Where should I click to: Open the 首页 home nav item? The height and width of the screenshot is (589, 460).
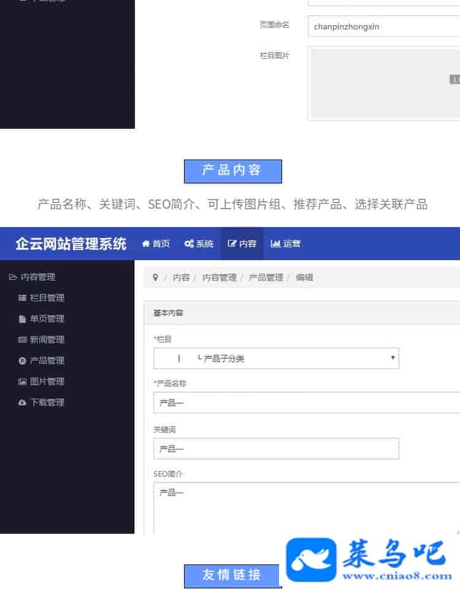[156, 244]
